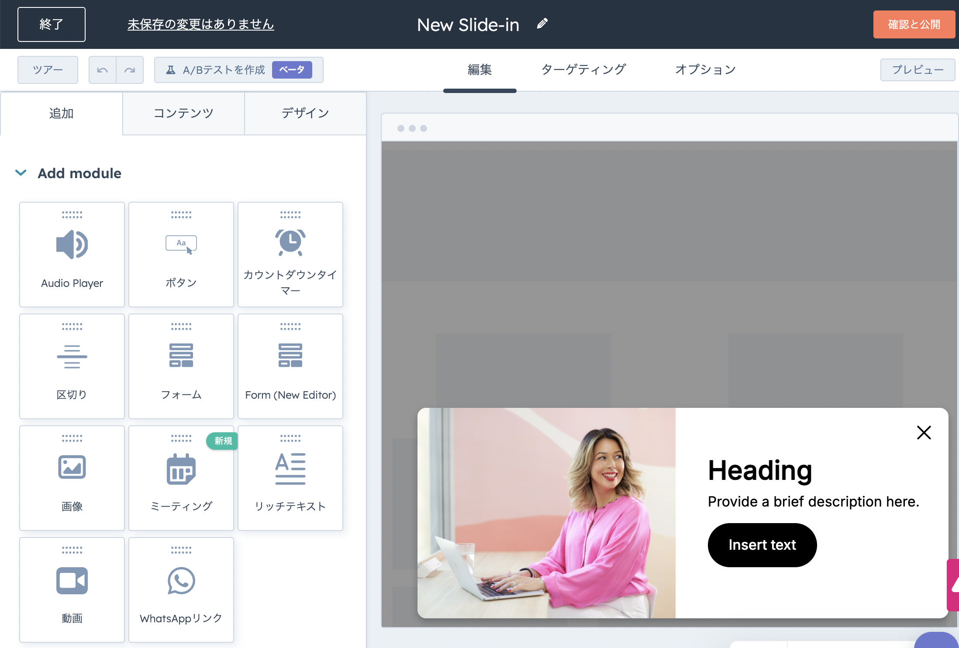Add the ボタン button module
The width and height of the screenshot is (959, 648).
(181, 255)
